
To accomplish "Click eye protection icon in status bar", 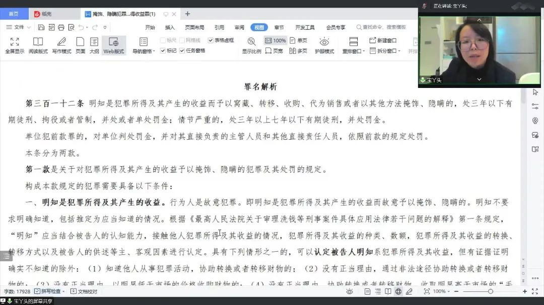I will pyautogui.click(x=350, y=292).
